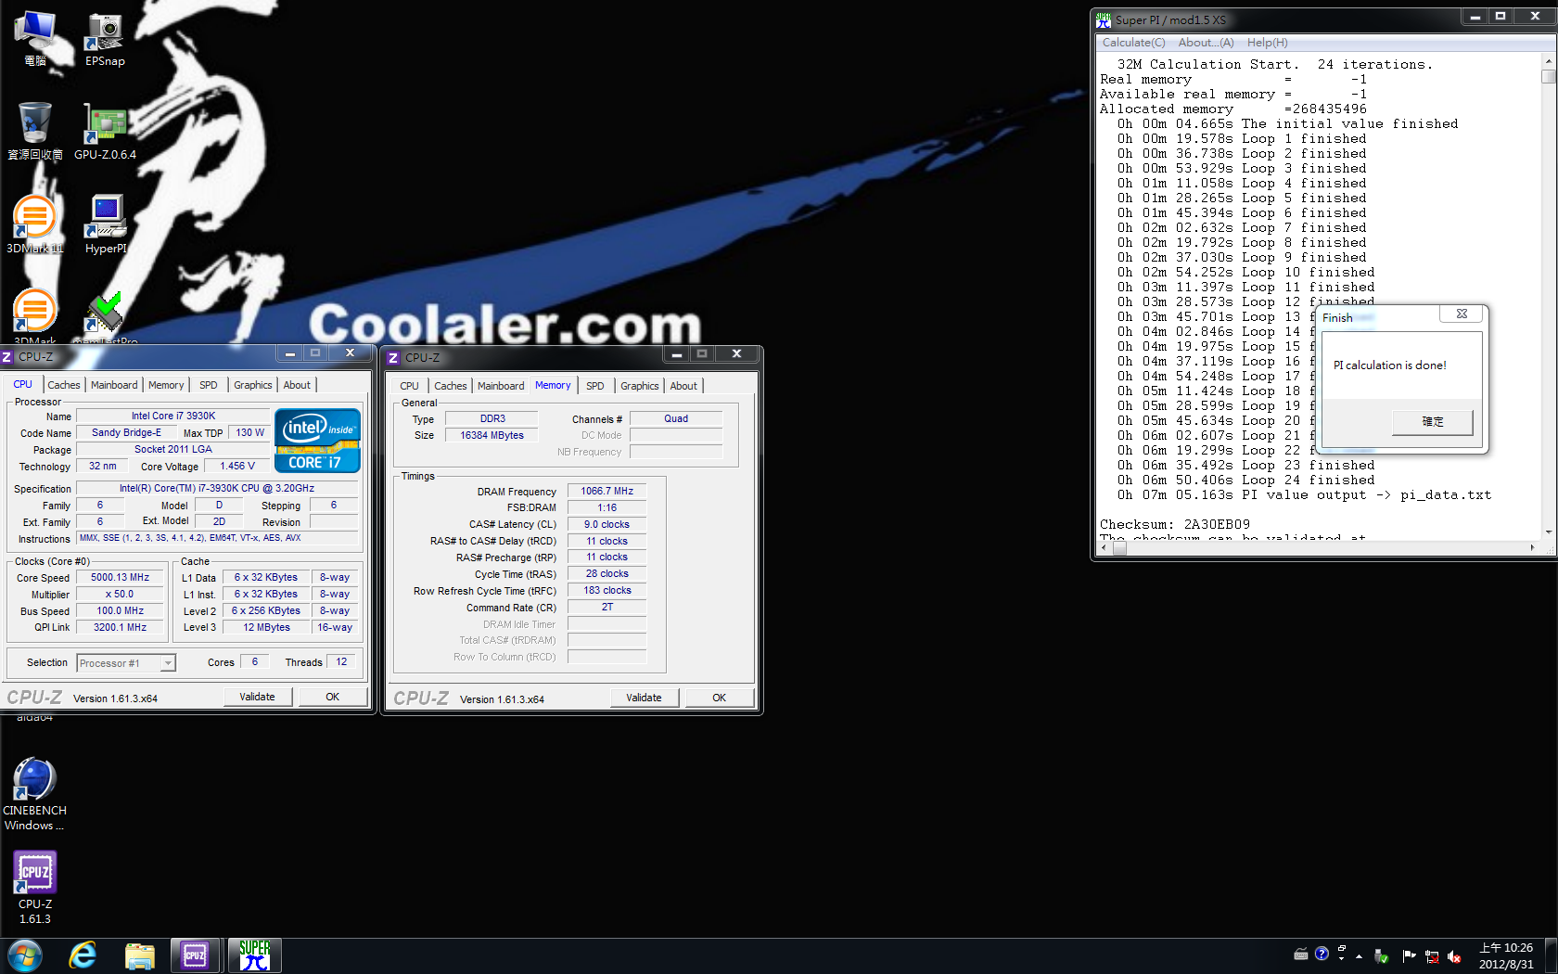Screen dimensions: 1558x974
Task: Click Validate in right CPU-Z window
Action: (644, 698)
